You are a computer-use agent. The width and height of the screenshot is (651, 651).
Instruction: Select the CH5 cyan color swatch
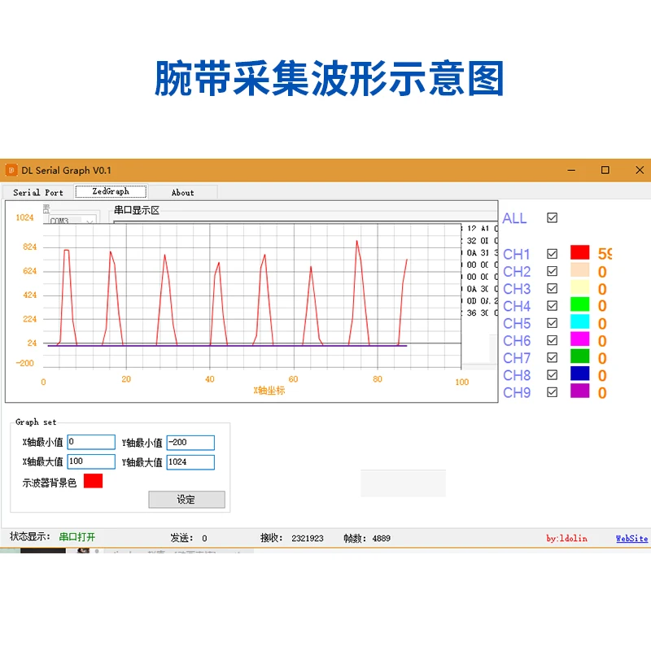[x=580, y=321]
